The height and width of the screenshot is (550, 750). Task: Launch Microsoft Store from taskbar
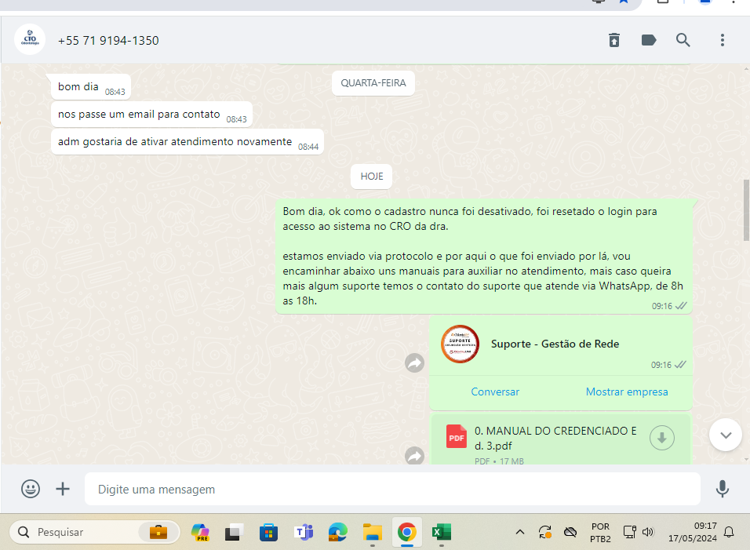point(269,532)
